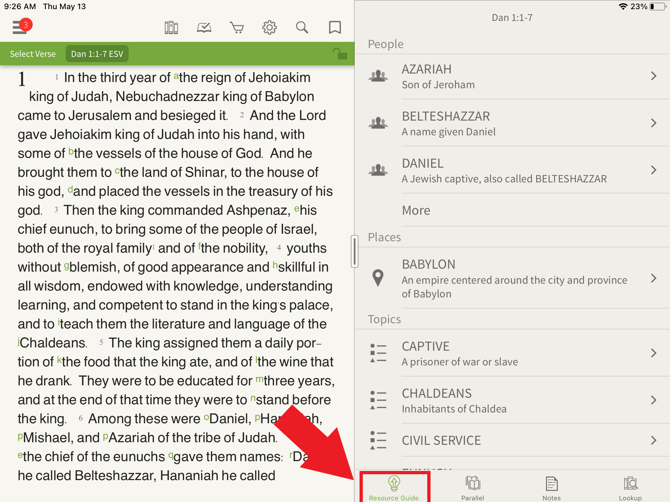The image size is (670, 502).
Task: Tap the AZARIAH people group icon
Action: 378,76
